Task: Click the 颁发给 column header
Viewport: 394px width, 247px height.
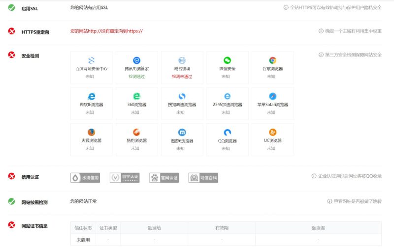Action: click(154, 228)
